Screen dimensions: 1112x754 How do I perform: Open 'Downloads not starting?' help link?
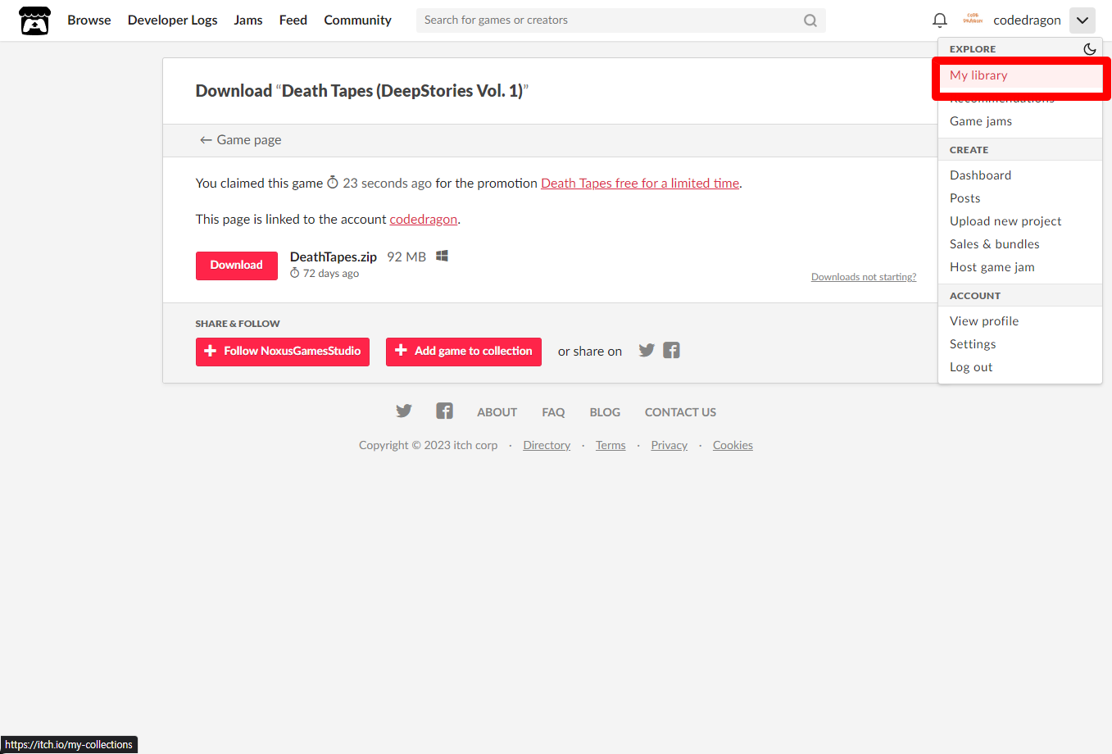pyautogui.click(x=864, y=277)
